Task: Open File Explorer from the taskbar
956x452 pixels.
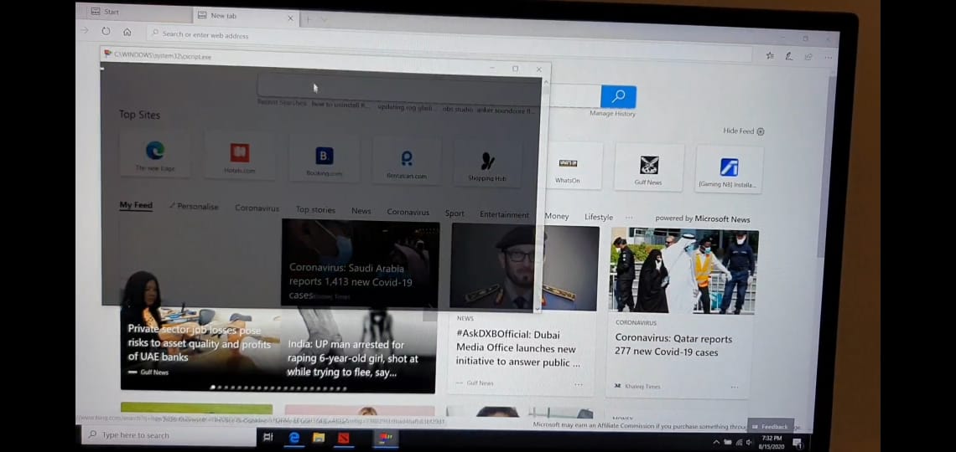Action: click(319, 438)
